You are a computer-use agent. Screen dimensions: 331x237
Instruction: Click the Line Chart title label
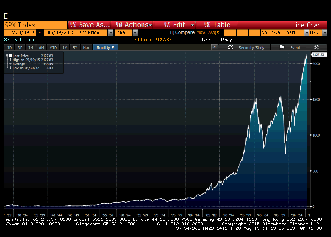(307, 25)
